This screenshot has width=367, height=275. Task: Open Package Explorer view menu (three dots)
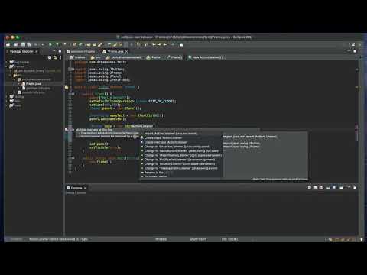point(60,58)
